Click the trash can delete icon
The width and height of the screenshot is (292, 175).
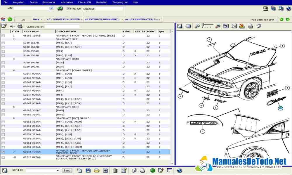pyautogui.click(x=115, y=170)
